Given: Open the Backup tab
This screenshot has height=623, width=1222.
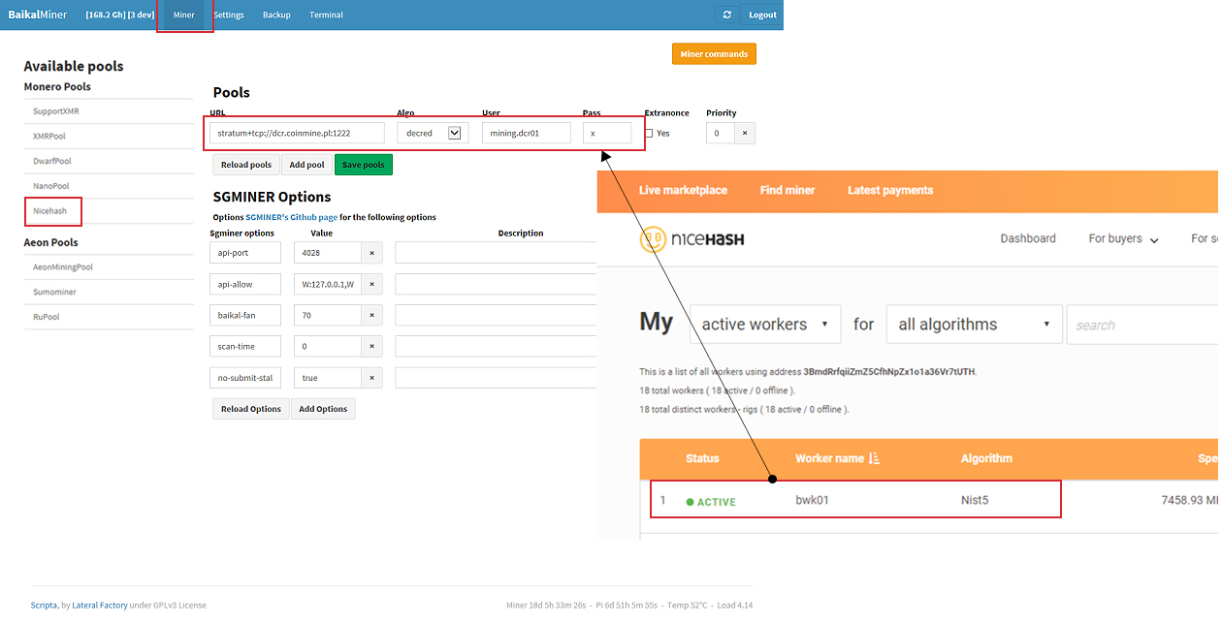Looking at the screenshot, I should [x=276, y=15].
